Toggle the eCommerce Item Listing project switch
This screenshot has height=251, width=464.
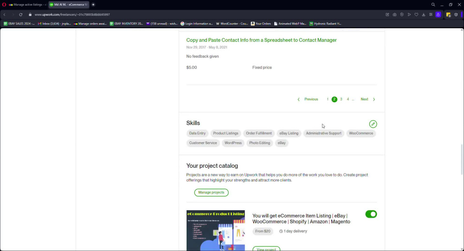coord(371,214)
